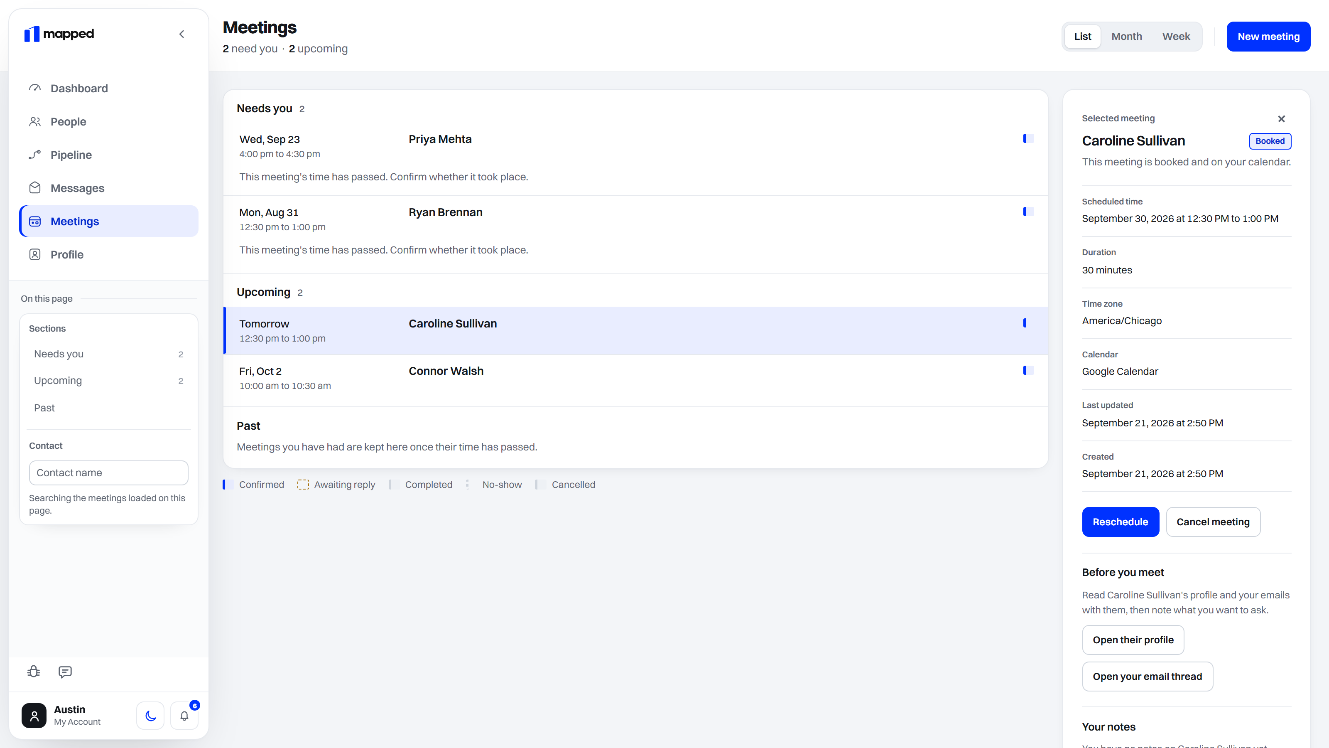Click the mapped logo
The image size is (1329, 748).
click(59, 34)
